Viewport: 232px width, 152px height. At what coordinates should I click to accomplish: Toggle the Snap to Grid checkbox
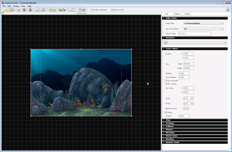tap(112, 10)
